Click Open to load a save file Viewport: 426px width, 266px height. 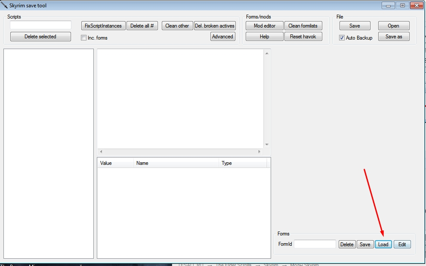(x=394, y=26)
